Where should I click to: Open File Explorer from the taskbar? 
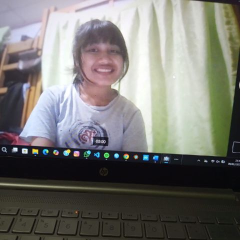coord(35,151)
